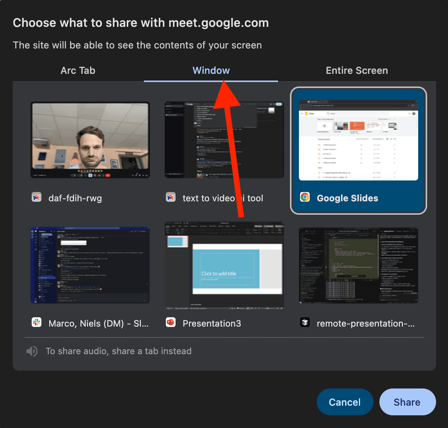Click the speaker audio icon
Image resolution: width=448 pixels, height=428 pixels.
point(32,351)
